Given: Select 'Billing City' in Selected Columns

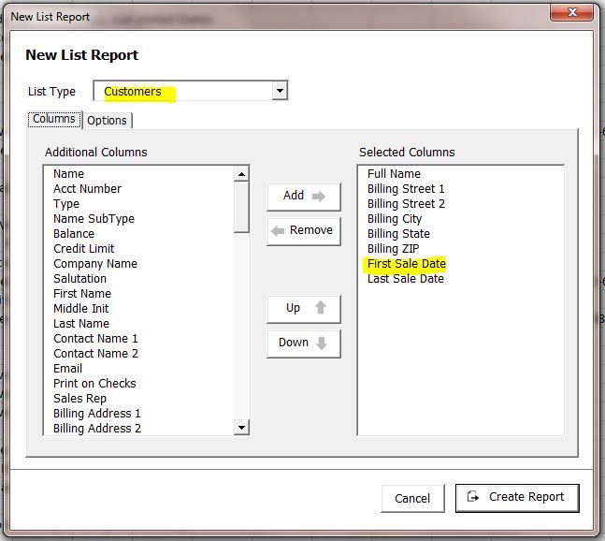Looking at the screenshot, I should (x=395, y=219).
